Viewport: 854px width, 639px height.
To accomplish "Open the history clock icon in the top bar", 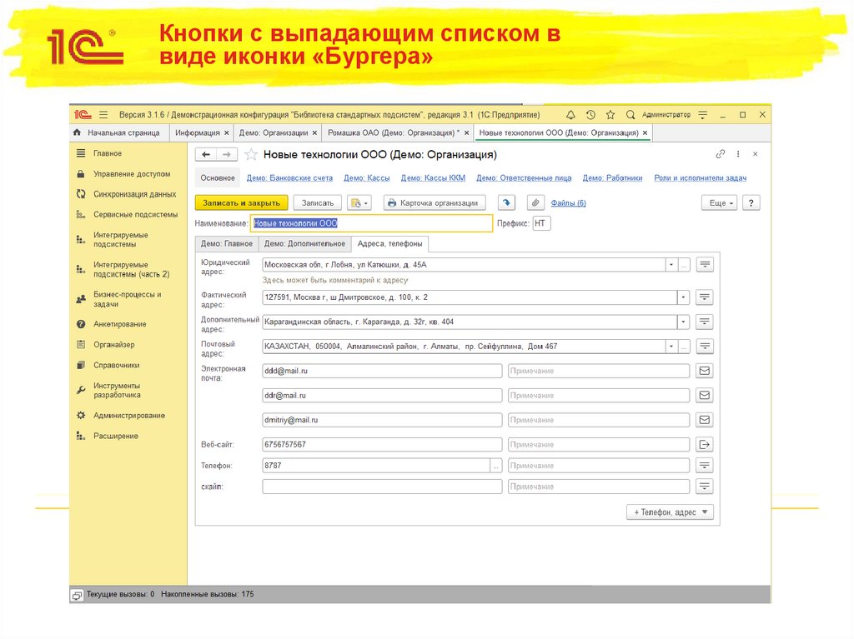I will (590, 115).
